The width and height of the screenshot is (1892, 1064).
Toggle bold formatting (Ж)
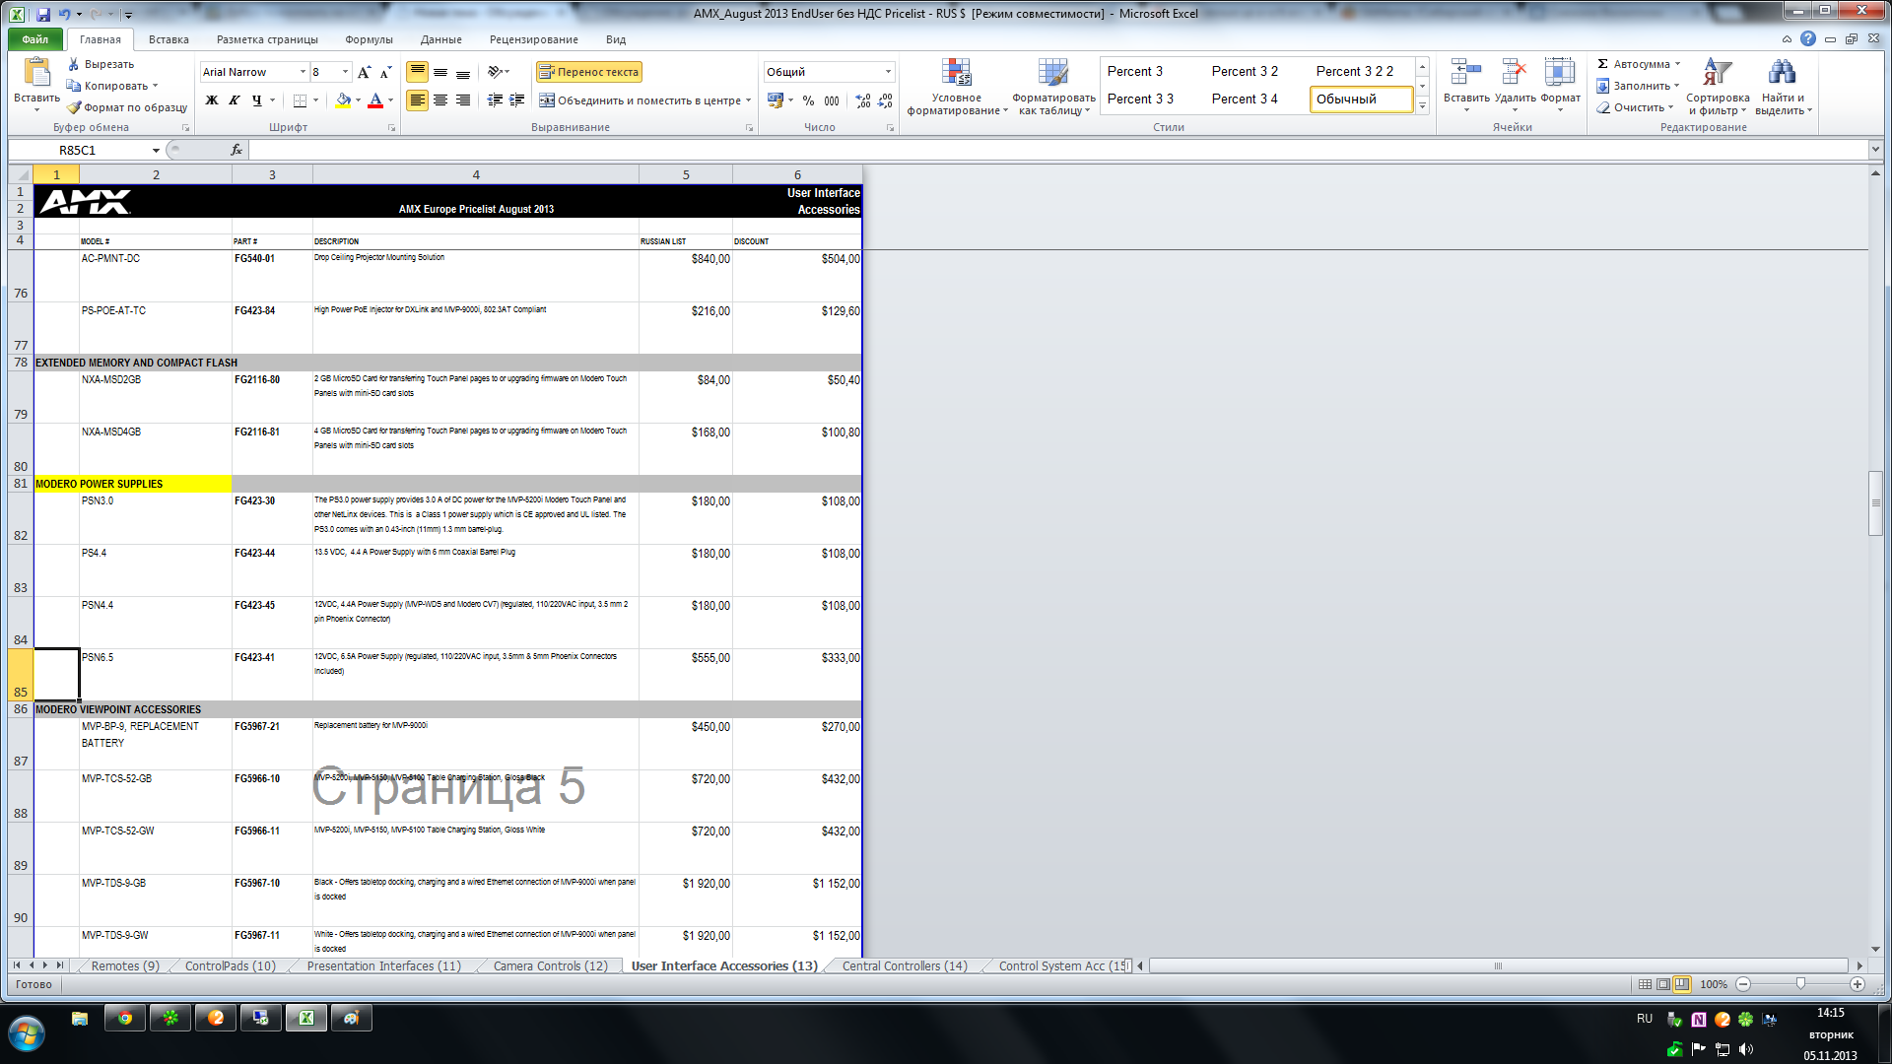coord(212,100)
